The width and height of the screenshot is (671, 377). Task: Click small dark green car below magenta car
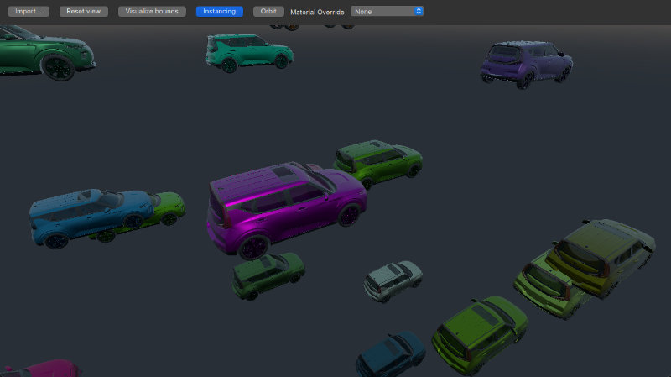coord(268,275)
